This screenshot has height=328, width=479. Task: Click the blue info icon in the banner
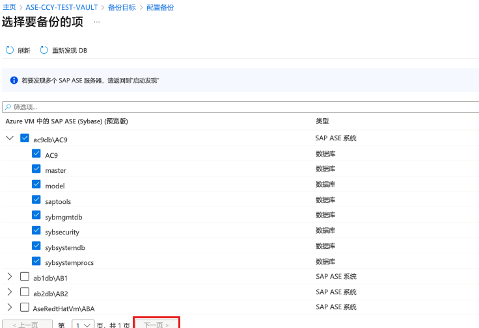tap(14, 80)
